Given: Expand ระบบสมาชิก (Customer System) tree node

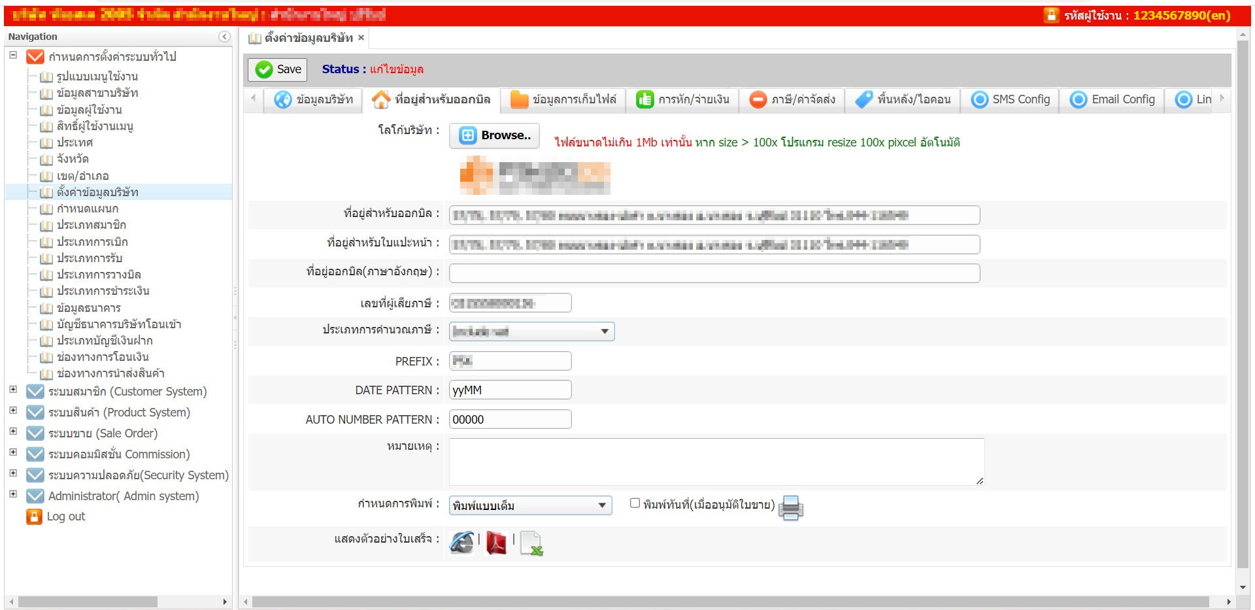Looking at the screenshot, I should coord(13,390).
